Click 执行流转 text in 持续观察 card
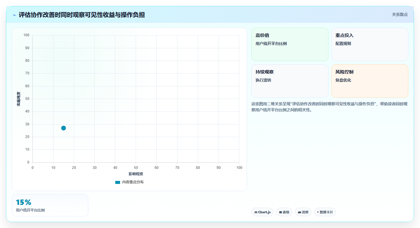Viewport: 420px width, 228px height. pos(263,80)
